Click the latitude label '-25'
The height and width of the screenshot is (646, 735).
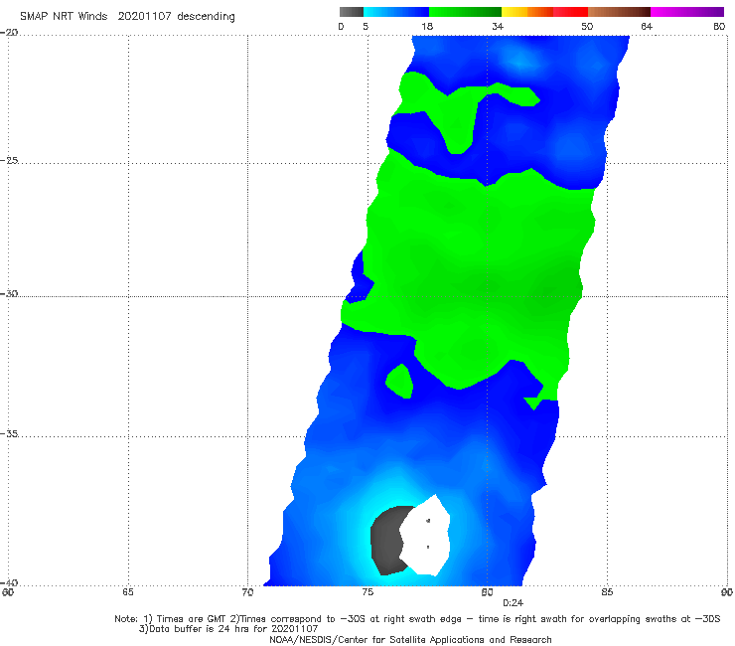pos(10,160)
